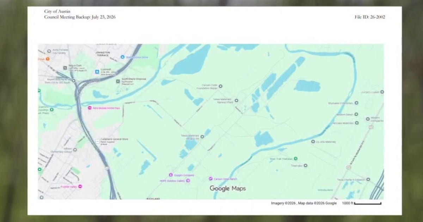Click the 'City of Austin' header text
423x222 pixels.
57,12
